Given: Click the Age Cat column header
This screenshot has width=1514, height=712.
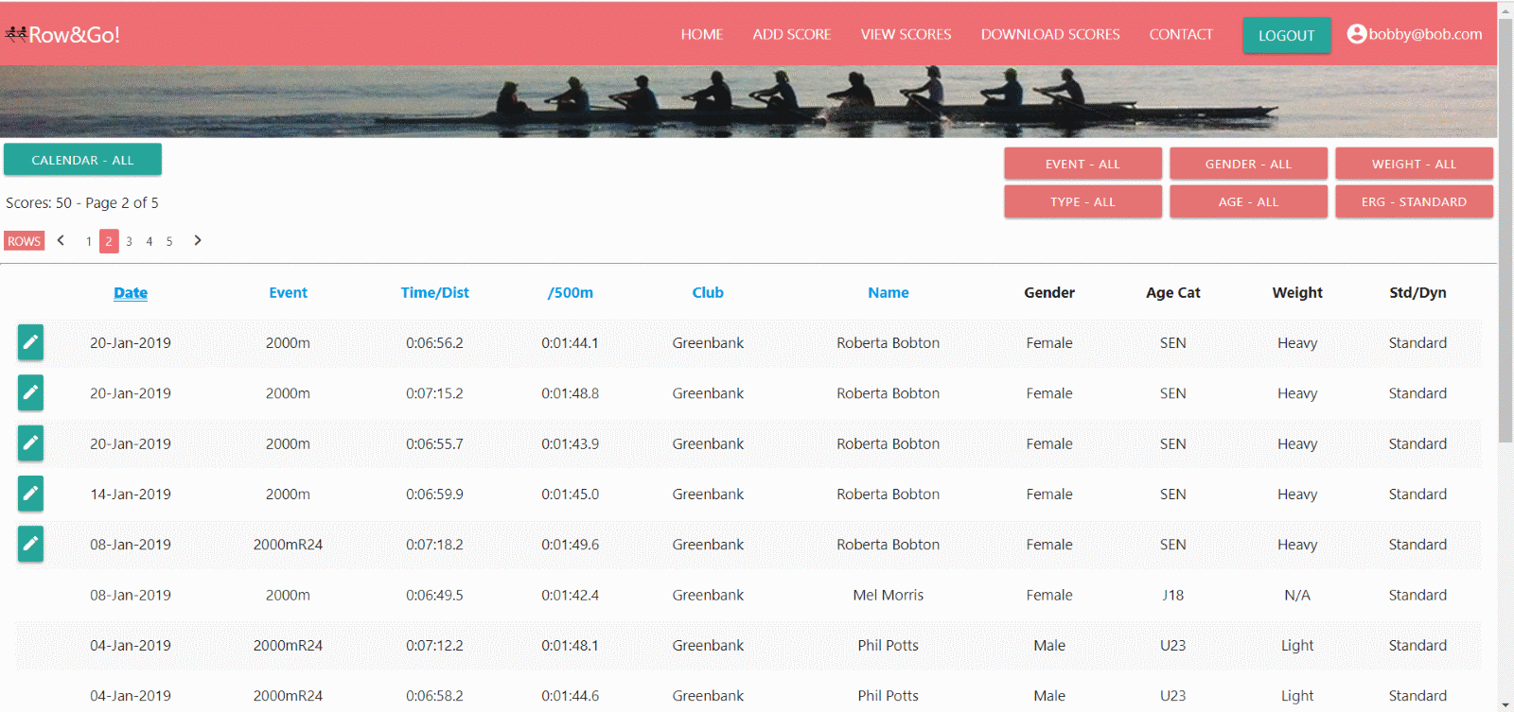Looking at the screenshot, I should 1173,293.
